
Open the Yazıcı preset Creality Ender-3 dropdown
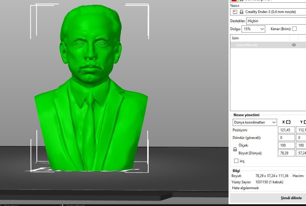[x=268, y=12]
